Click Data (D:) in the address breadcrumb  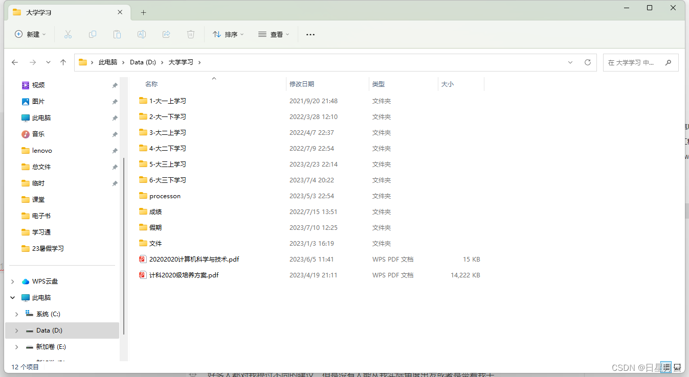pyautogui.click(x=143, y=62)
